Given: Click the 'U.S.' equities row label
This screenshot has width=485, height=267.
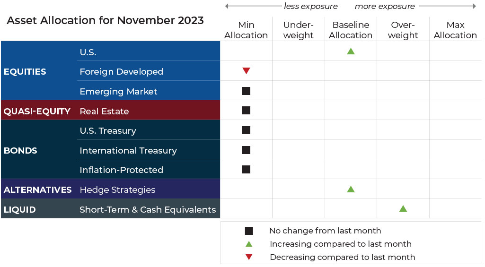Looking at the screenshot, I should click(88, 52).
